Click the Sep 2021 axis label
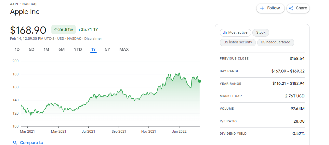 (x=119, y=131)
